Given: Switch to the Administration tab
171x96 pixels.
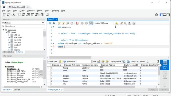Looking at the screenshot, I should [x=8, y=52].
